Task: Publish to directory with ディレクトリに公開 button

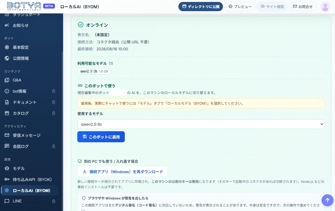Action: (x=201, y=7)
